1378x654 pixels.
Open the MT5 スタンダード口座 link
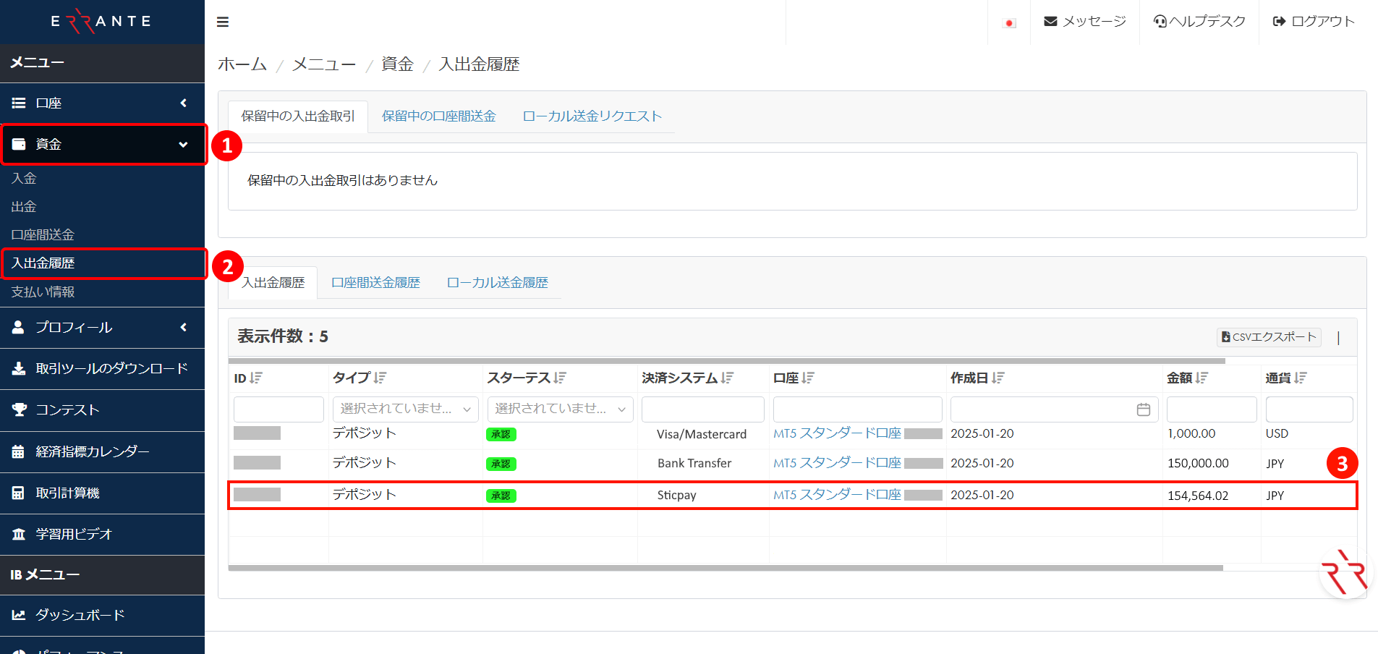pyautogui.click(x=836, y=433)
